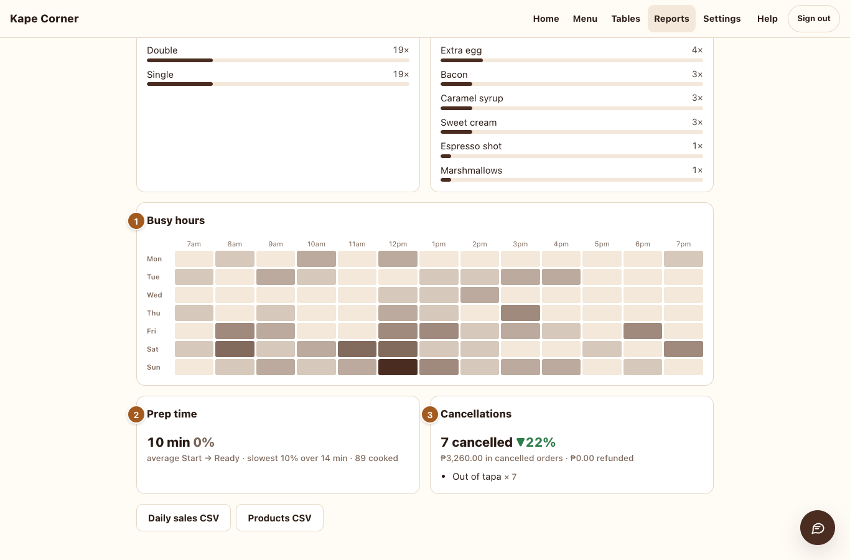Screen dimensions: 850x560
Task: Open the Help page
Action: (767, 19)
